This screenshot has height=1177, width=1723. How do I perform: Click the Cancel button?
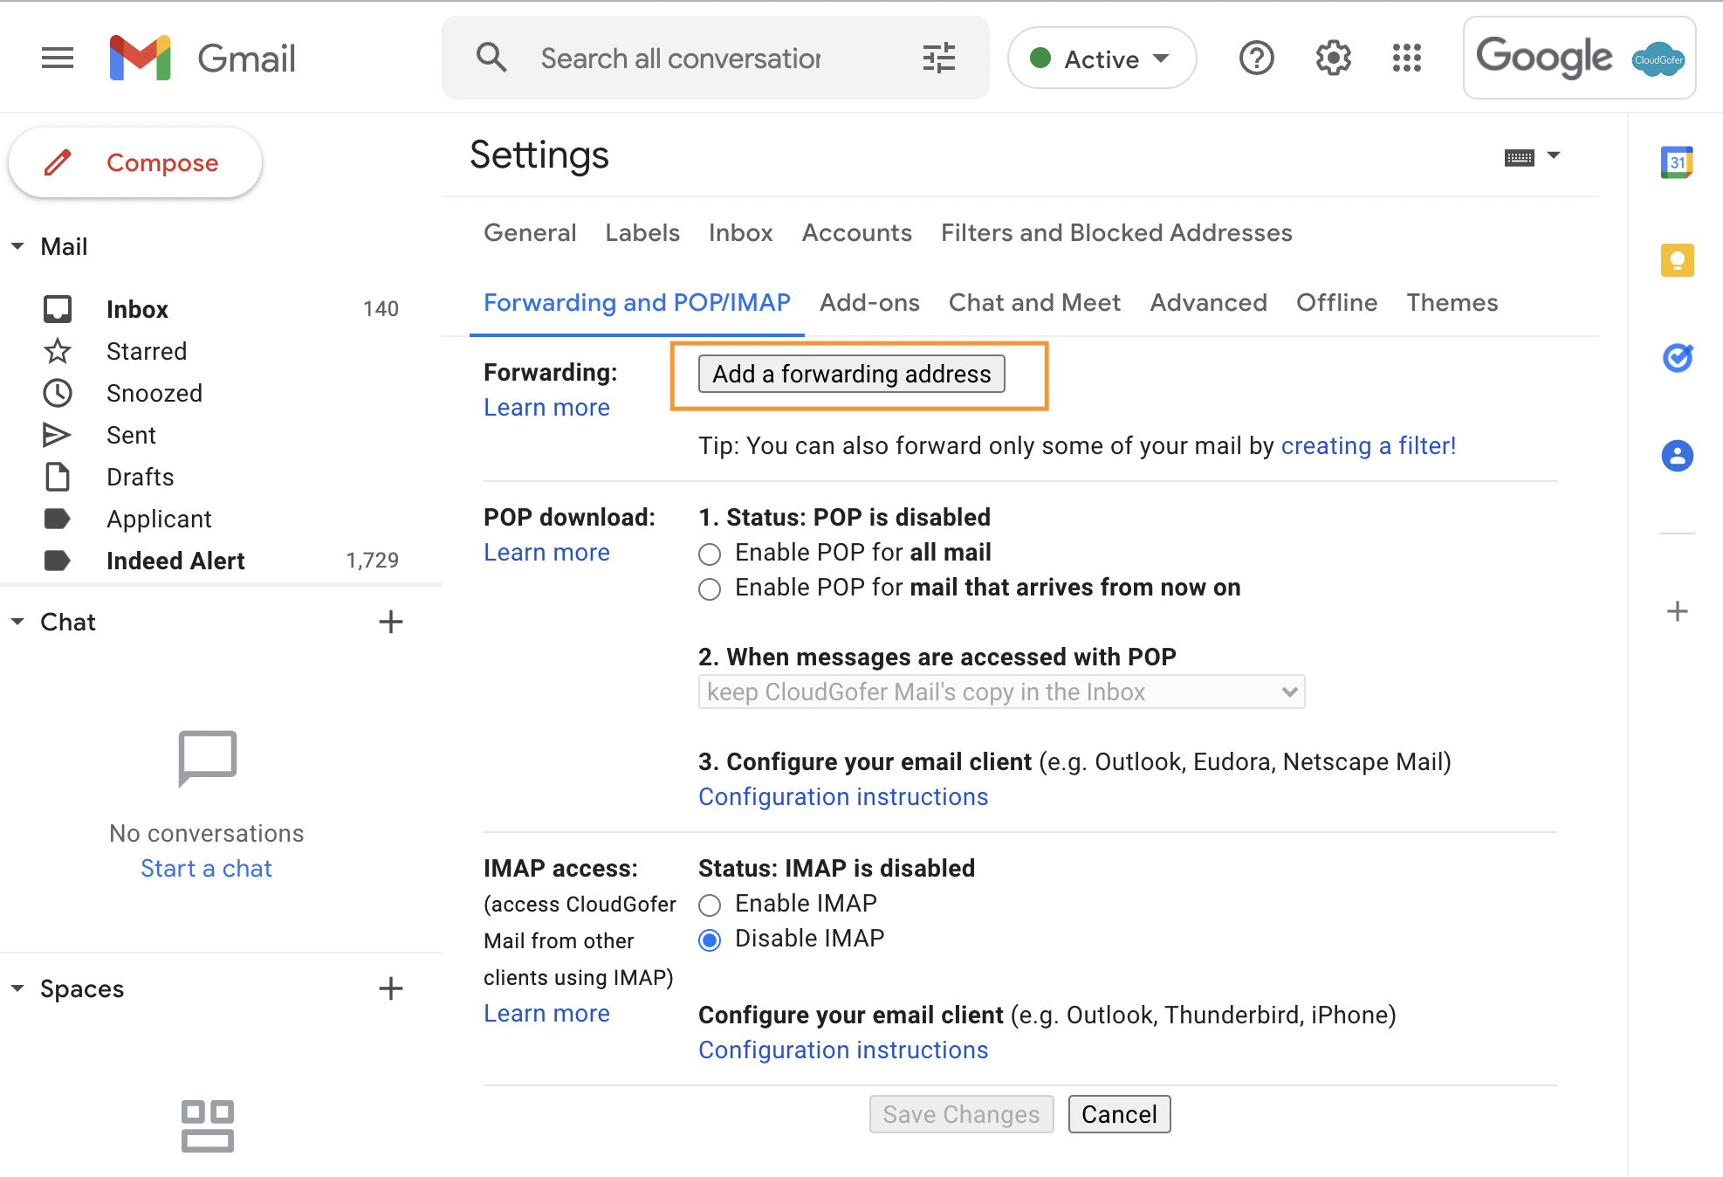coord(1119,1114)
